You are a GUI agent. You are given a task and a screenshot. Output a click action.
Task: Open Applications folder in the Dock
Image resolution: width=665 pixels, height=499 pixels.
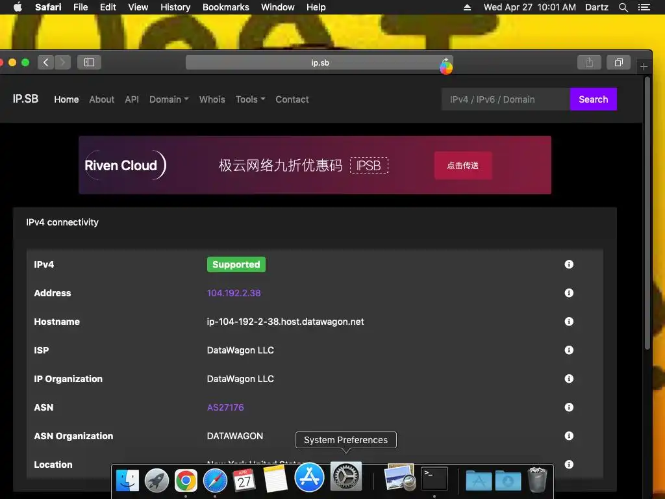click(479, 480)
